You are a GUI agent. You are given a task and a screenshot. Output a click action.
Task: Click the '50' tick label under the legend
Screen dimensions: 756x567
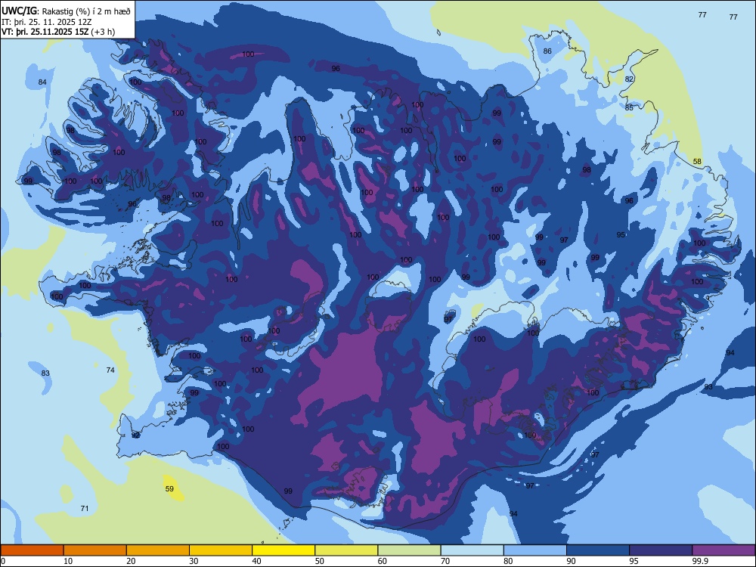(320, 561)
